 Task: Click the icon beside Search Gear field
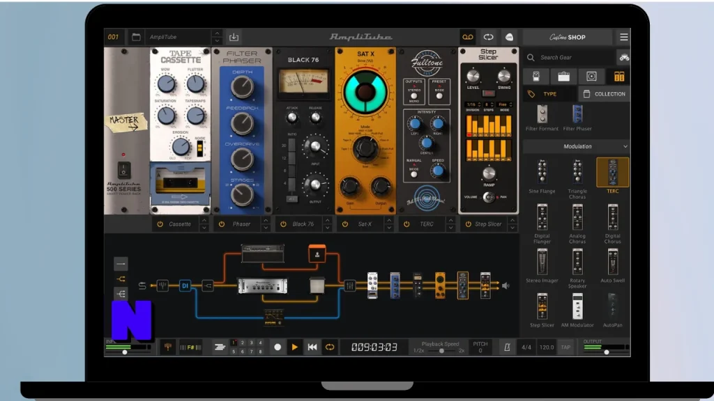[x=624, y=58]
